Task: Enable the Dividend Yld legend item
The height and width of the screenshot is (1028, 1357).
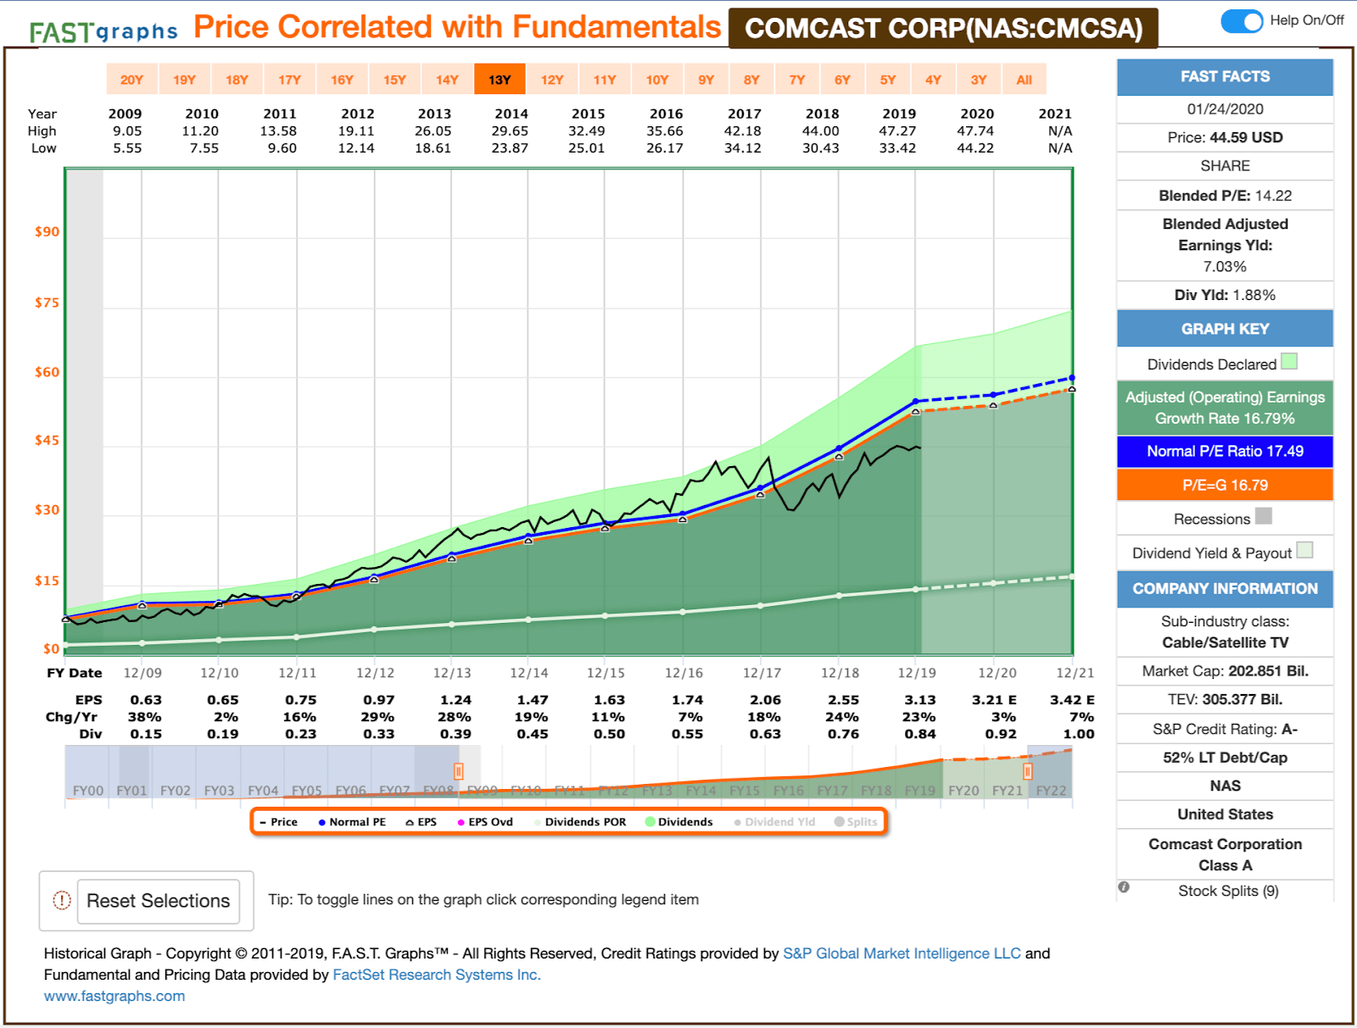Action: click(x=774, y=822)
